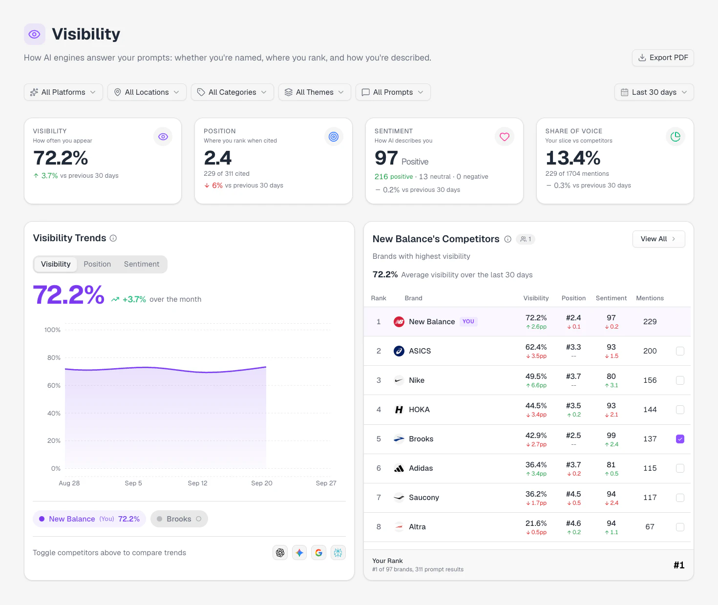Open the Altra brand name link
This screenshot has height=605, width=718.
point(417,527)
